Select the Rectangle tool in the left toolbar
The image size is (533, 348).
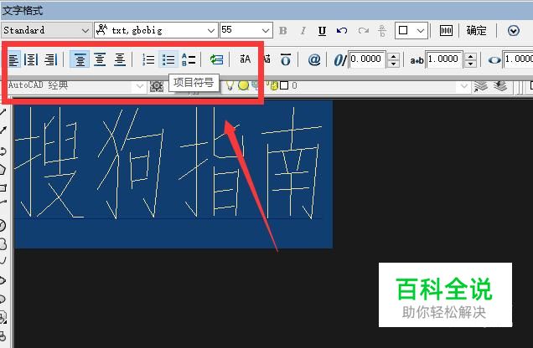[x=3, y=187]
